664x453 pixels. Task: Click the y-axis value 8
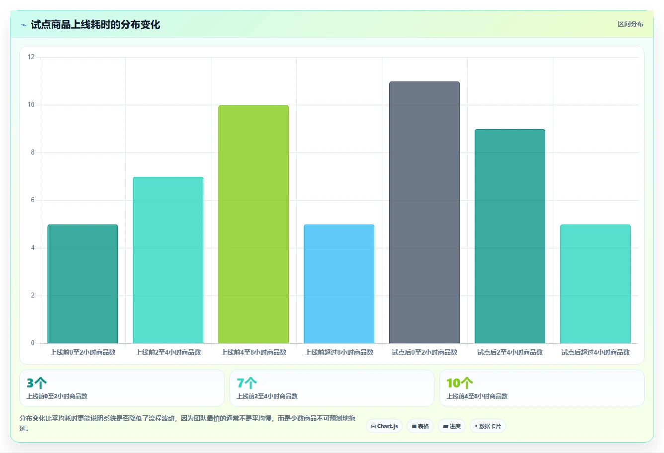(33, 152)
